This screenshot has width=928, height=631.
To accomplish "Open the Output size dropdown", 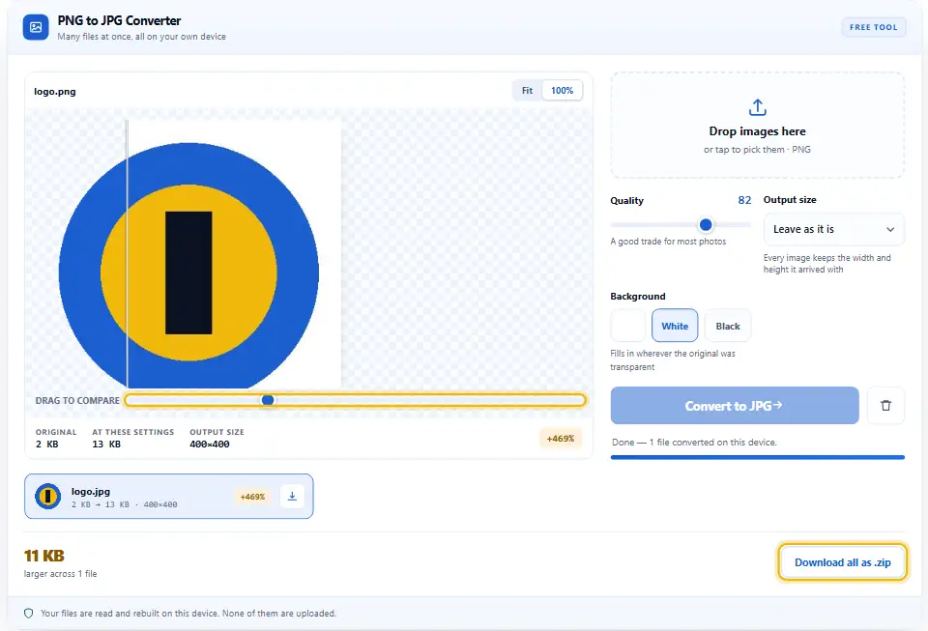I will [833, 229].
